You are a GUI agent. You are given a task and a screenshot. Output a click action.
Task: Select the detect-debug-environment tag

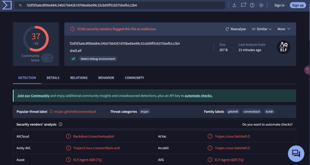pyautogui.click(x=98, y=59)
